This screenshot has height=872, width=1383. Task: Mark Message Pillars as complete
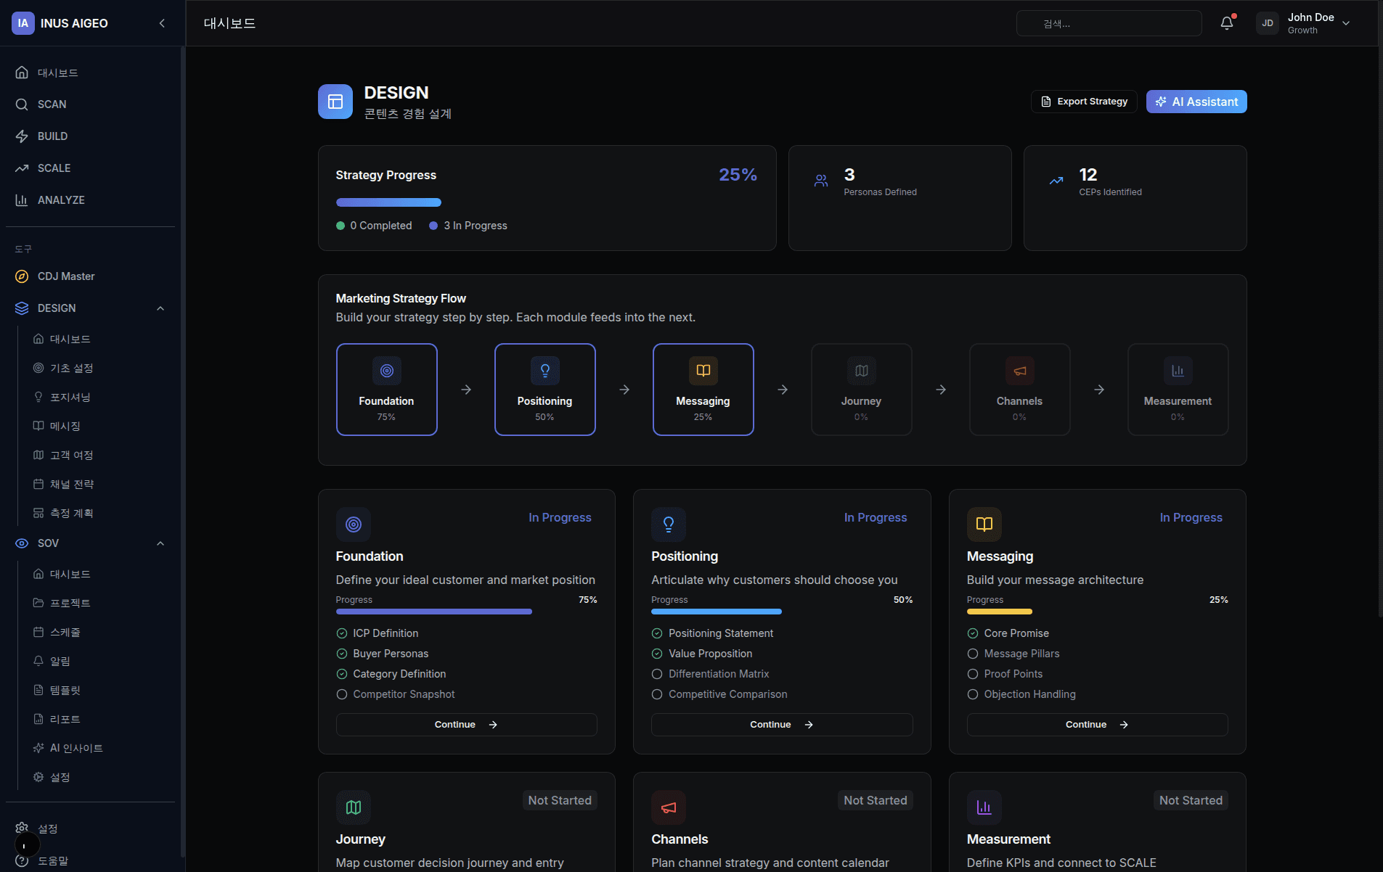coord(973,654)
